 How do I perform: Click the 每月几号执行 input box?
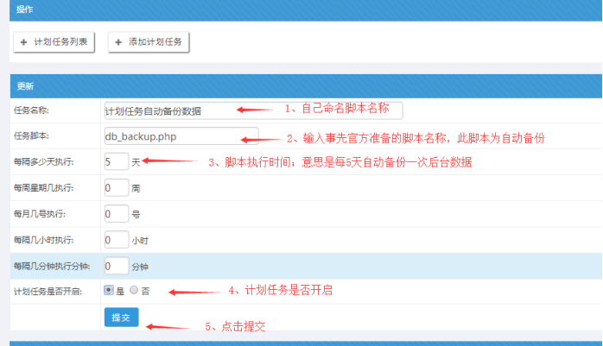[115, 213]
